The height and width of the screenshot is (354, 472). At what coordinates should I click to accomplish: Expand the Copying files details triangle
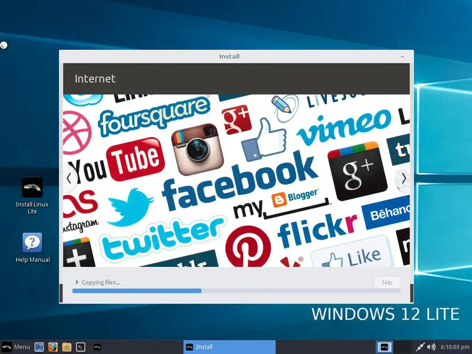click(x=77, y=282)
